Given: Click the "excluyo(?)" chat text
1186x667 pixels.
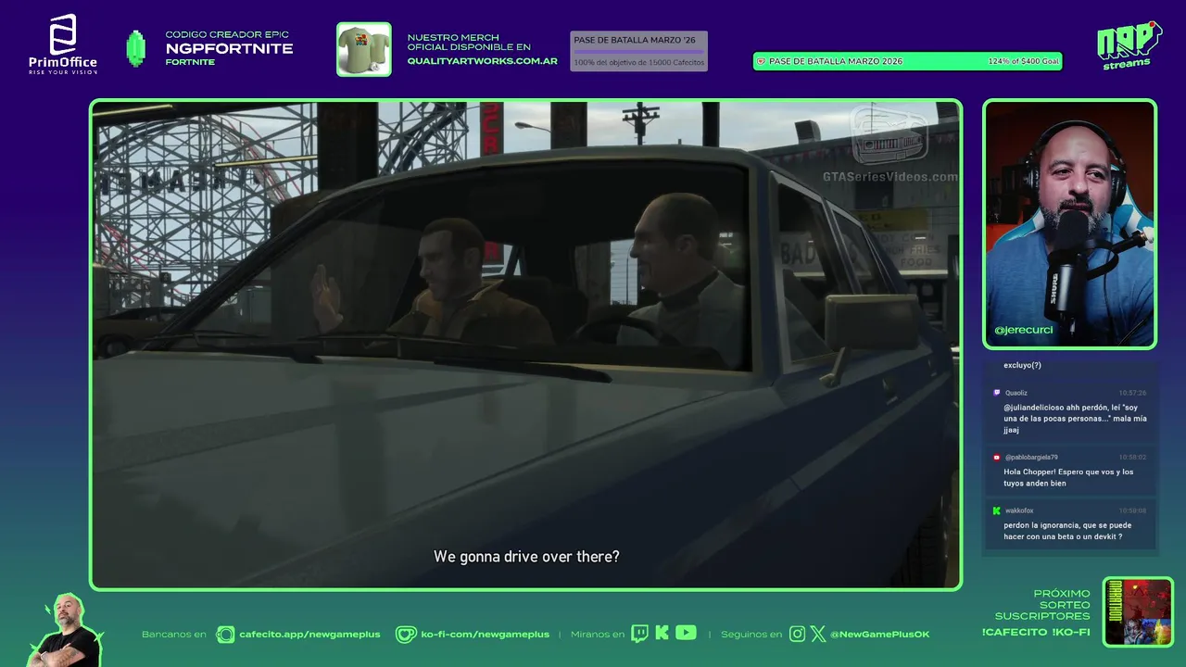Looking at the screenshot, I should point(1022,365).
